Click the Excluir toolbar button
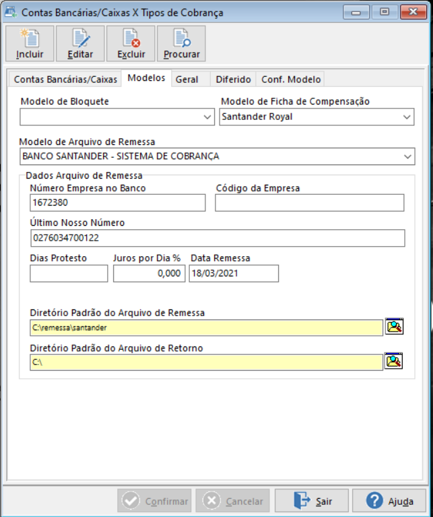The width and height of the screenshot is (433, 517). click(x=131, y=44)
